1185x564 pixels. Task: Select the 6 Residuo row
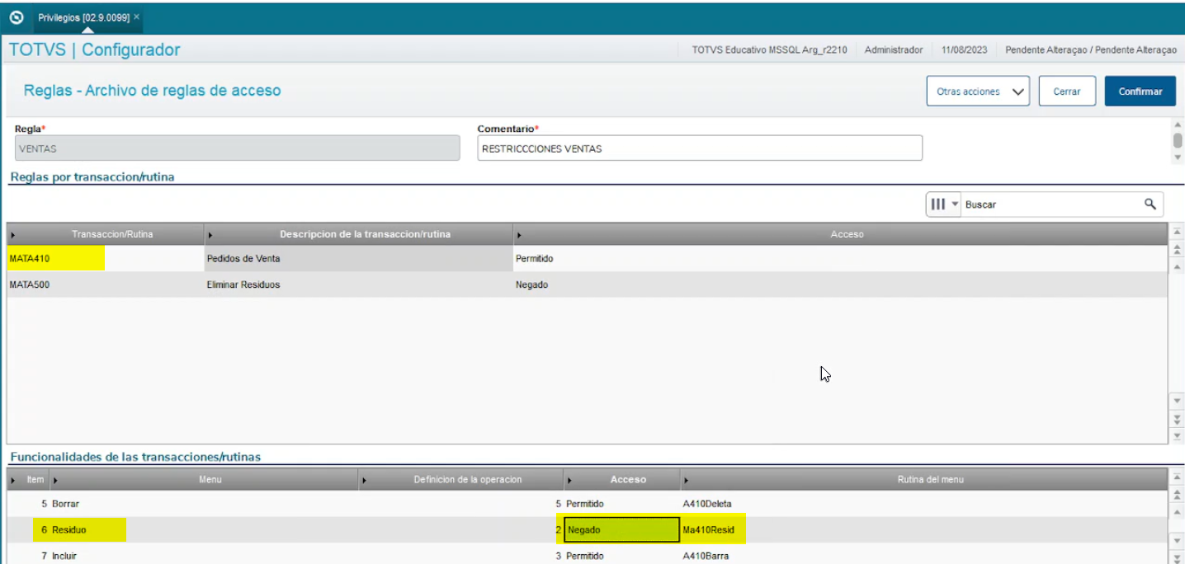coord(587,530)
